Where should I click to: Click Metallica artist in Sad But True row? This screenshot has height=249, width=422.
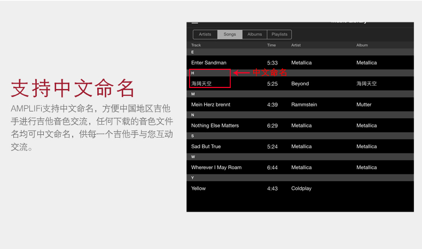click(301, 147)
